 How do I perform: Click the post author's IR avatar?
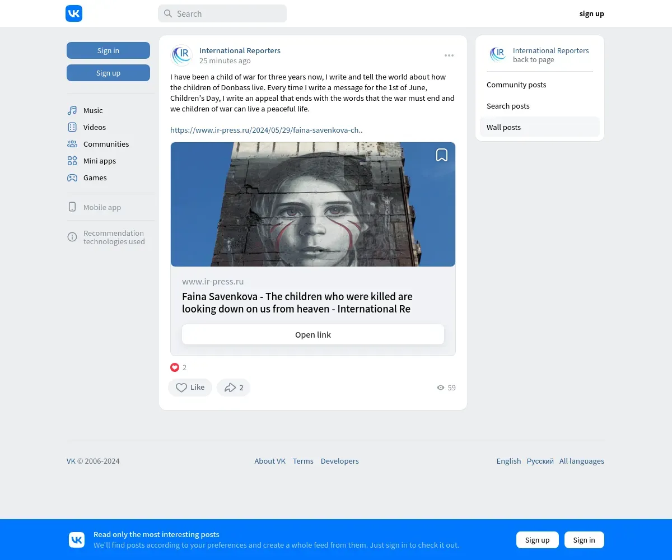tap(181, 55)
